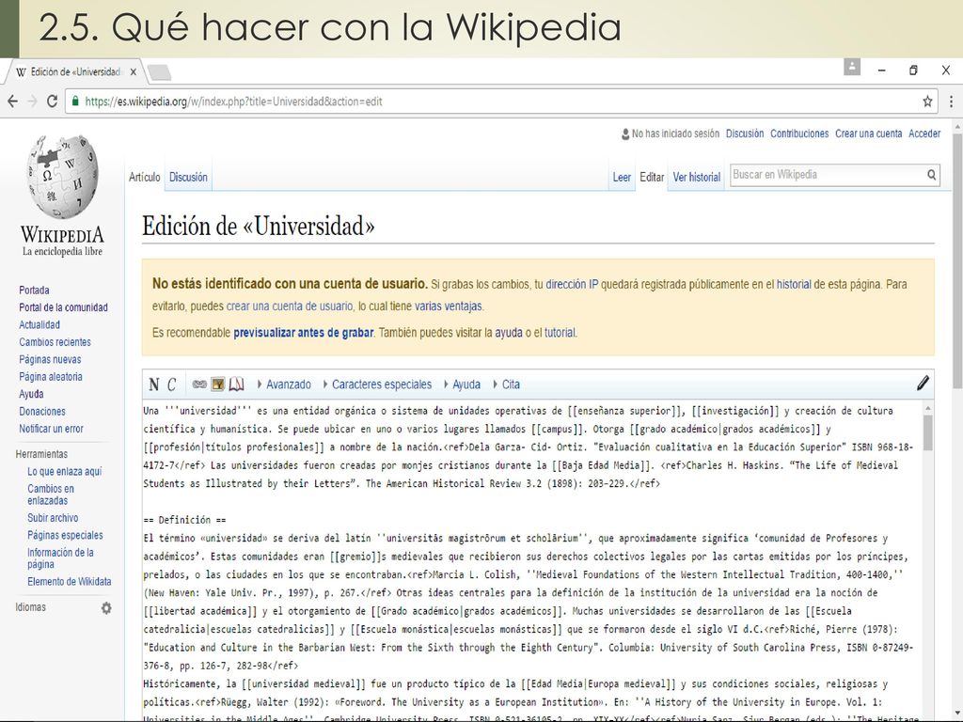Screen dimensions: 963x722
Task: Open a new browser tab
Action: [x=160, y=72]
